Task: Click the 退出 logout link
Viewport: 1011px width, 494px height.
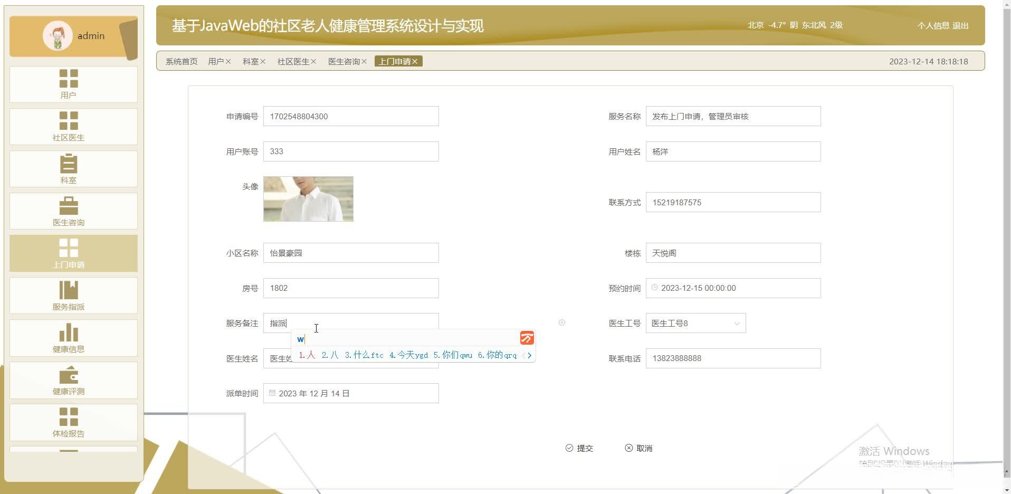Action: click(x=960, y=25)
